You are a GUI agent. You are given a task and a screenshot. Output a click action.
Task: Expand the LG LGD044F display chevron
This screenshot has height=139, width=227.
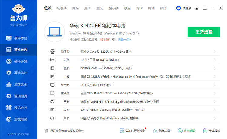[x=215, y=85]
